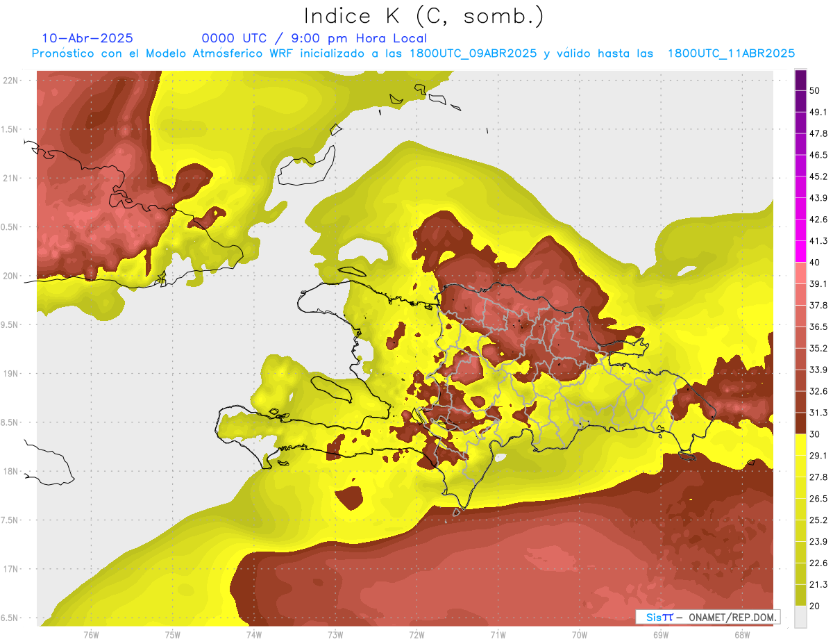Click the longitude axis label '71W'
833x644 pixels.
[498, 635]
